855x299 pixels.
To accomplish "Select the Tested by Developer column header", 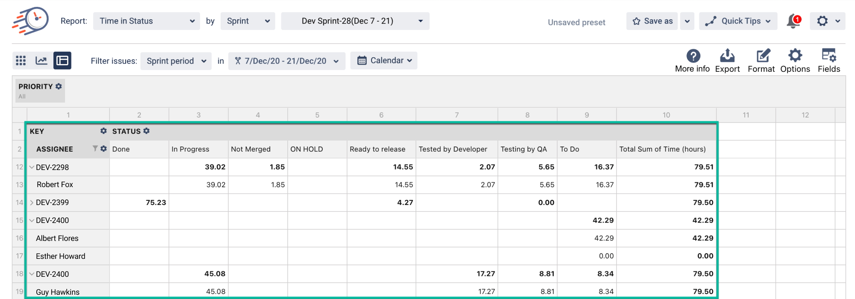I will coord(457,149).
